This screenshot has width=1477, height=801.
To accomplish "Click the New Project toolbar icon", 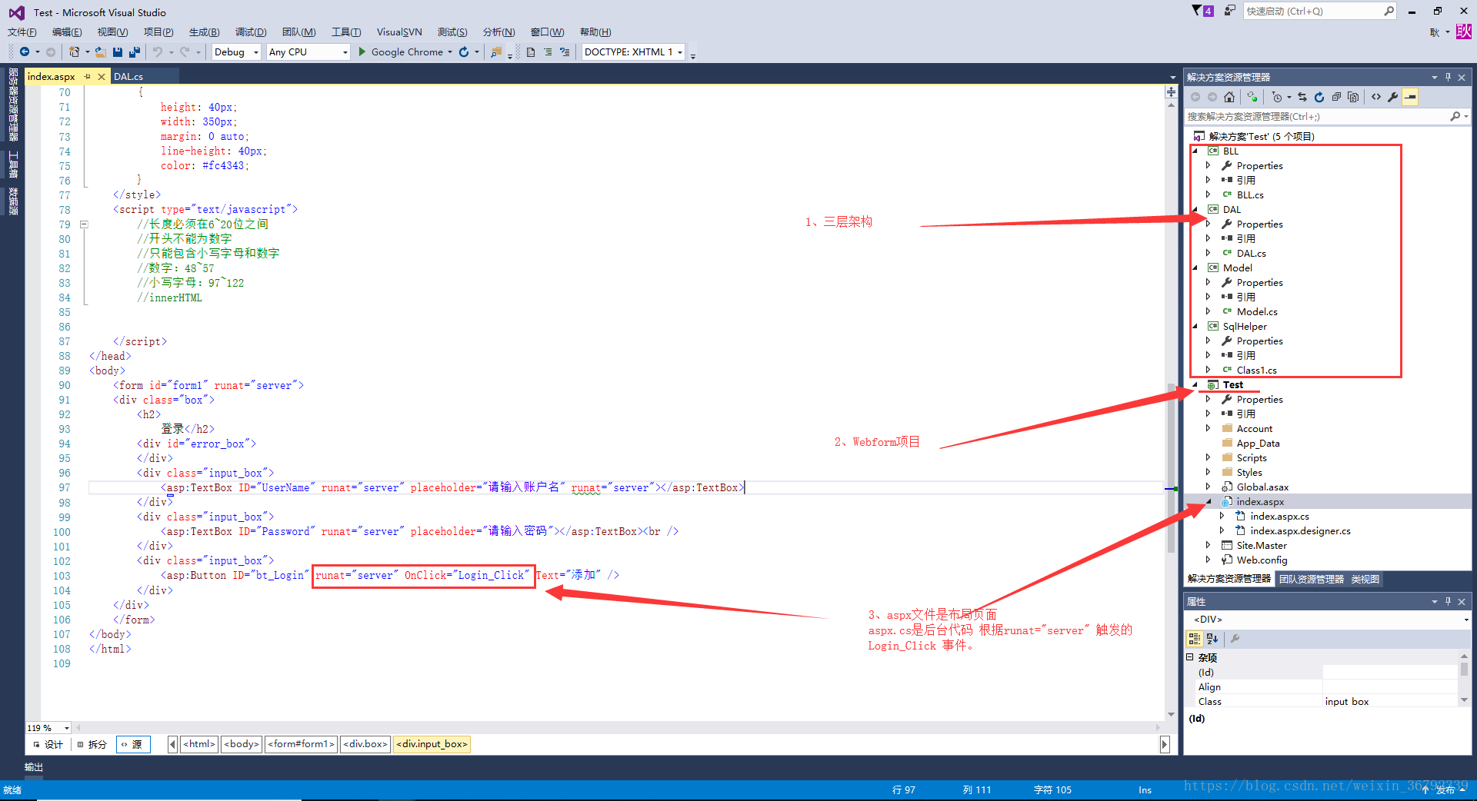I will click(74, 52).
